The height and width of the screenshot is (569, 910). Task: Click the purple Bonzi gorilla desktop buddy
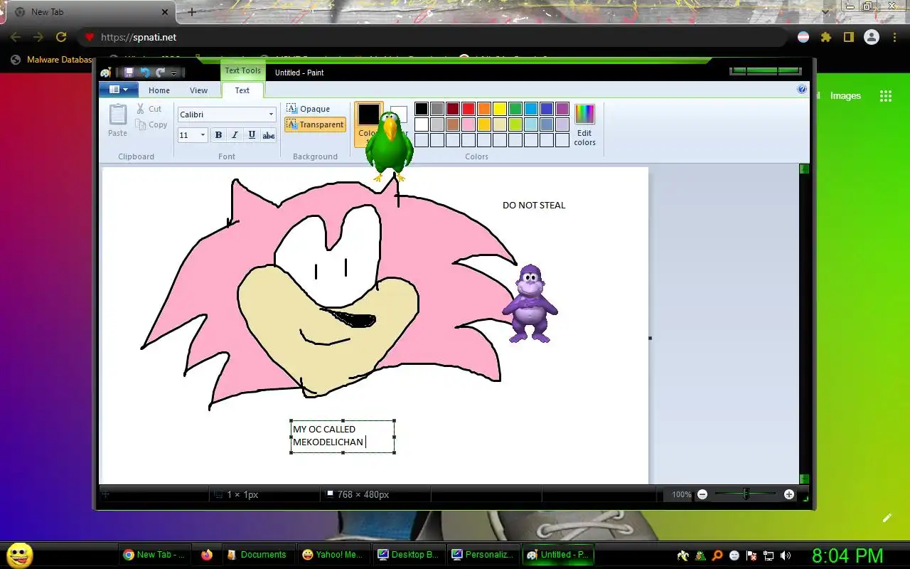click(530, 304)
